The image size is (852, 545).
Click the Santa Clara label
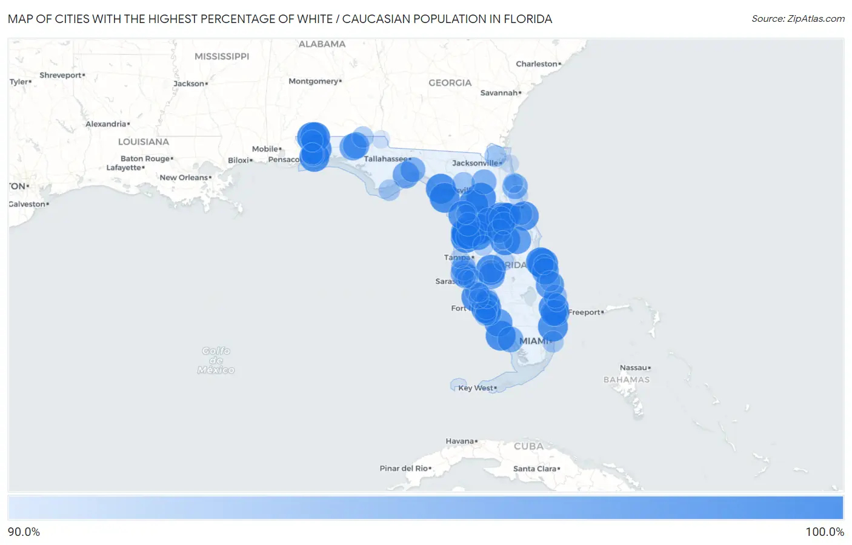pos(535,469)
